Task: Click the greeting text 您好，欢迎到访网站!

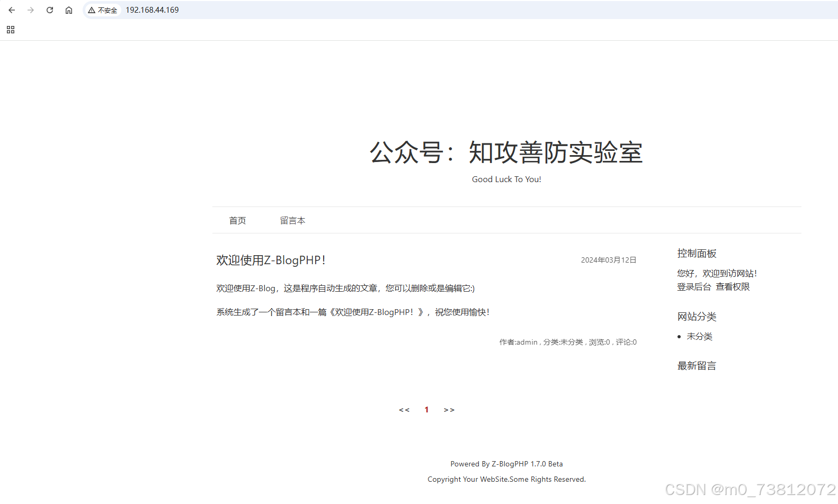Action: 717,273
